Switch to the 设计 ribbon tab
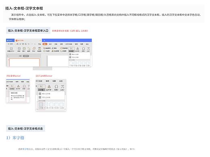210x157 pixels. point(50,44)
